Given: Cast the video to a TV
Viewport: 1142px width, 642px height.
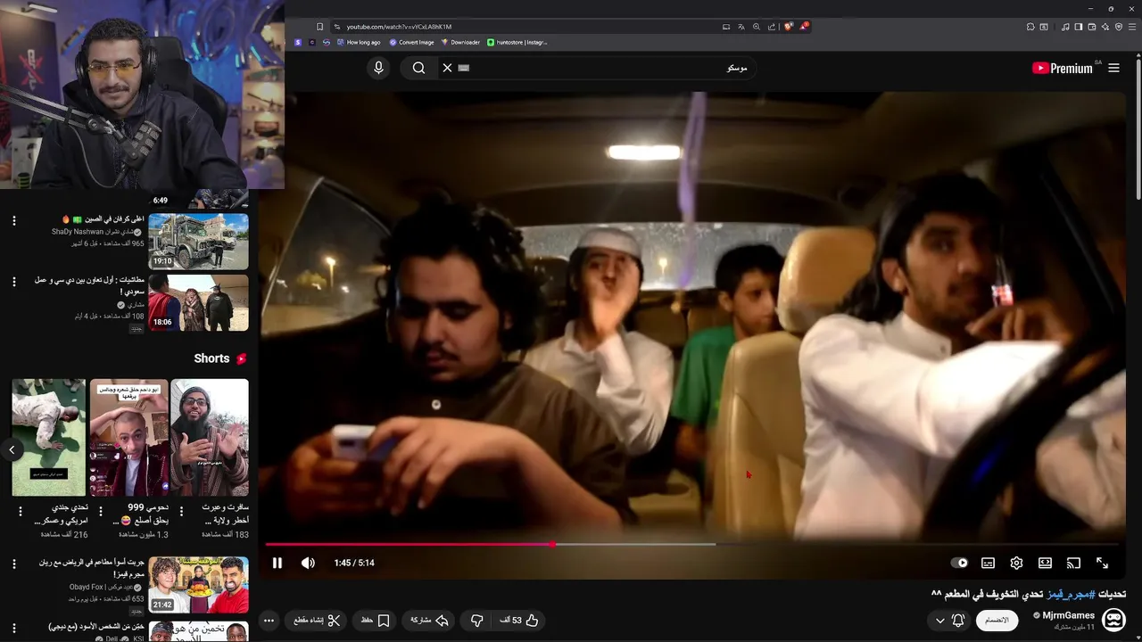Looking at the screenshot, I should [x=1073, y=563].
